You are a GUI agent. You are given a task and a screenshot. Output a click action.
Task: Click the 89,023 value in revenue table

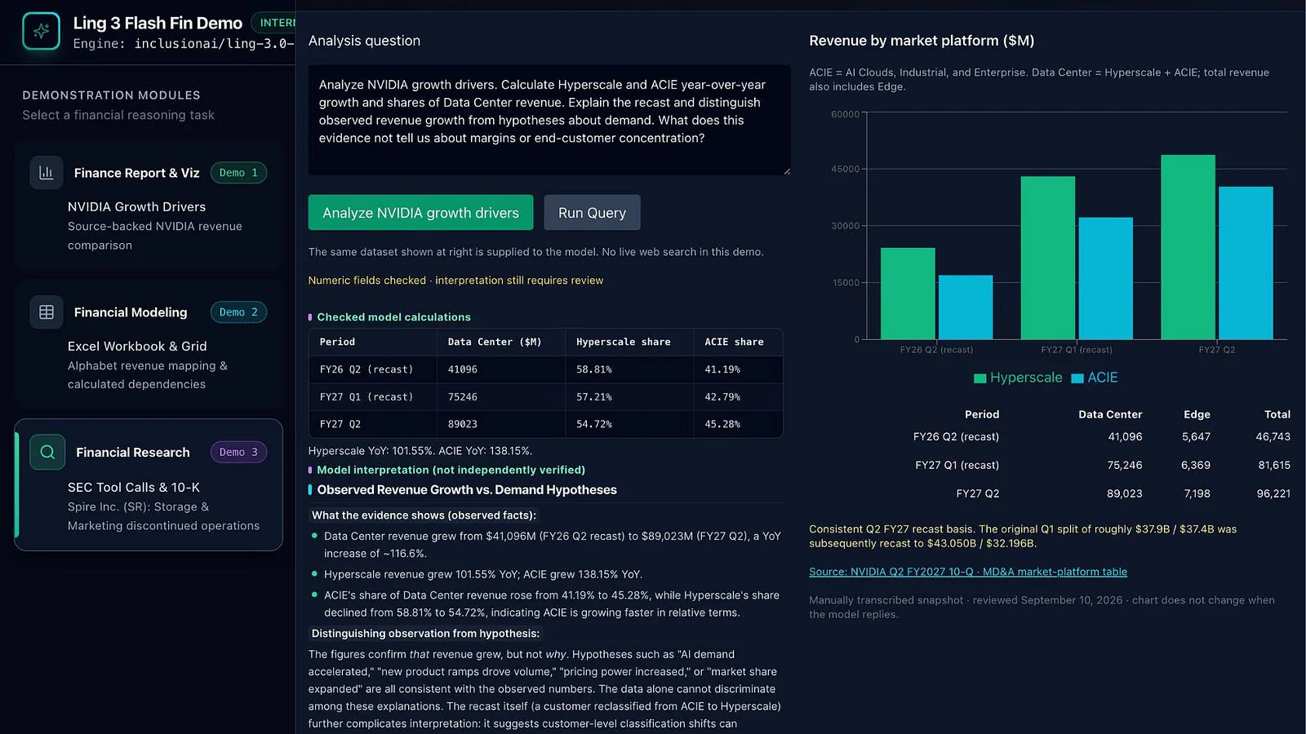pos(1125,494)
